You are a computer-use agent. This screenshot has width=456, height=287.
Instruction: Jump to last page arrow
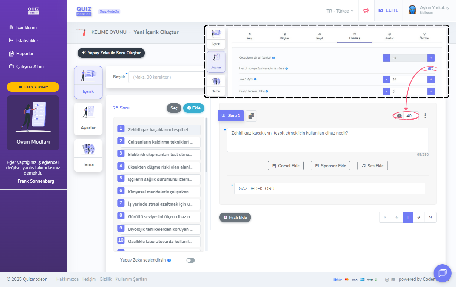coord(430,217)
